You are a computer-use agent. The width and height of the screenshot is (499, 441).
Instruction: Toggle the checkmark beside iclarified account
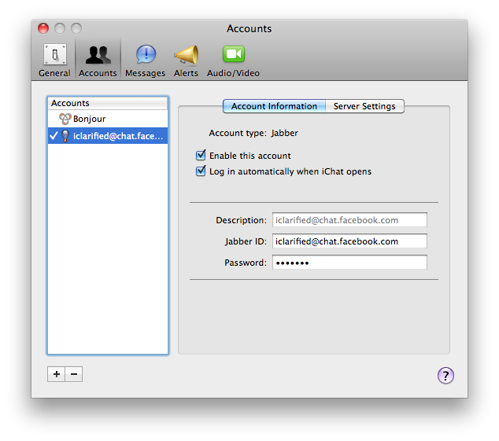point(54,136)
